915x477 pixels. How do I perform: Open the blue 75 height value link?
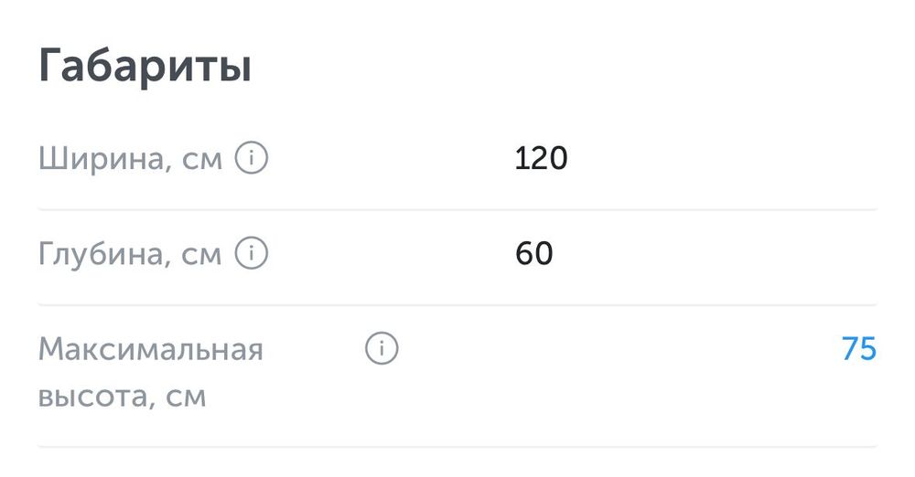click(858, 349)
